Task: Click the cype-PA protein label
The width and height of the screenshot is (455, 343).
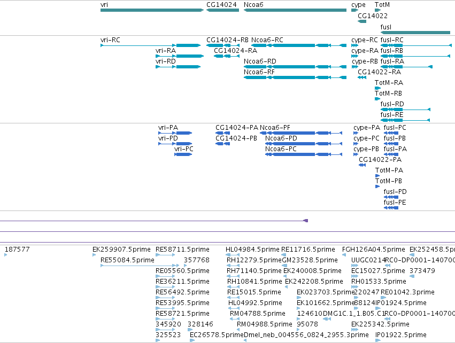Action: 367,128
